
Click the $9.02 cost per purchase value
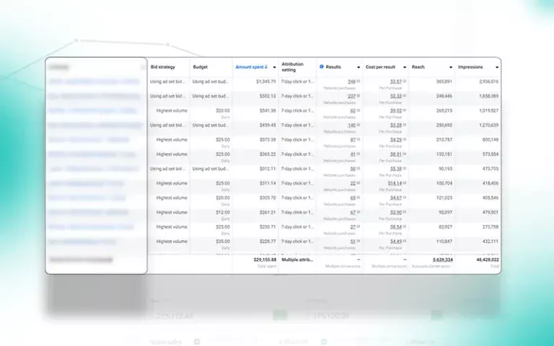(x=395, y=110)
